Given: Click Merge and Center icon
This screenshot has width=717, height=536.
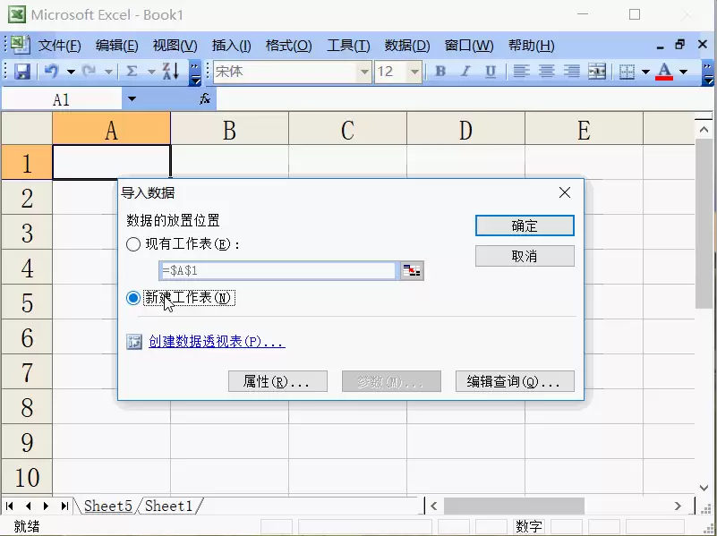Looking at the screenshot, I should coord(597,72).
